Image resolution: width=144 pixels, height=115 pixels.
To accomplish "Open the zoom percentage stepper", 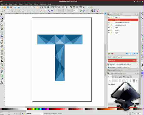I will point(141,113).
